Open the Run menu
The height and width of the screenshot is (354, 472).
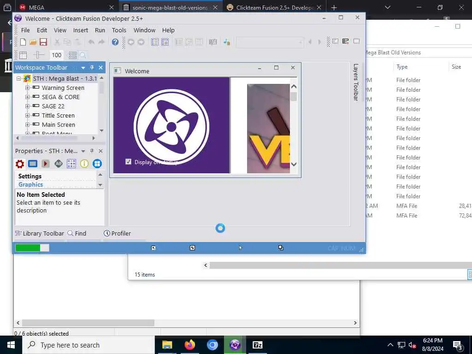coord(100,30)
